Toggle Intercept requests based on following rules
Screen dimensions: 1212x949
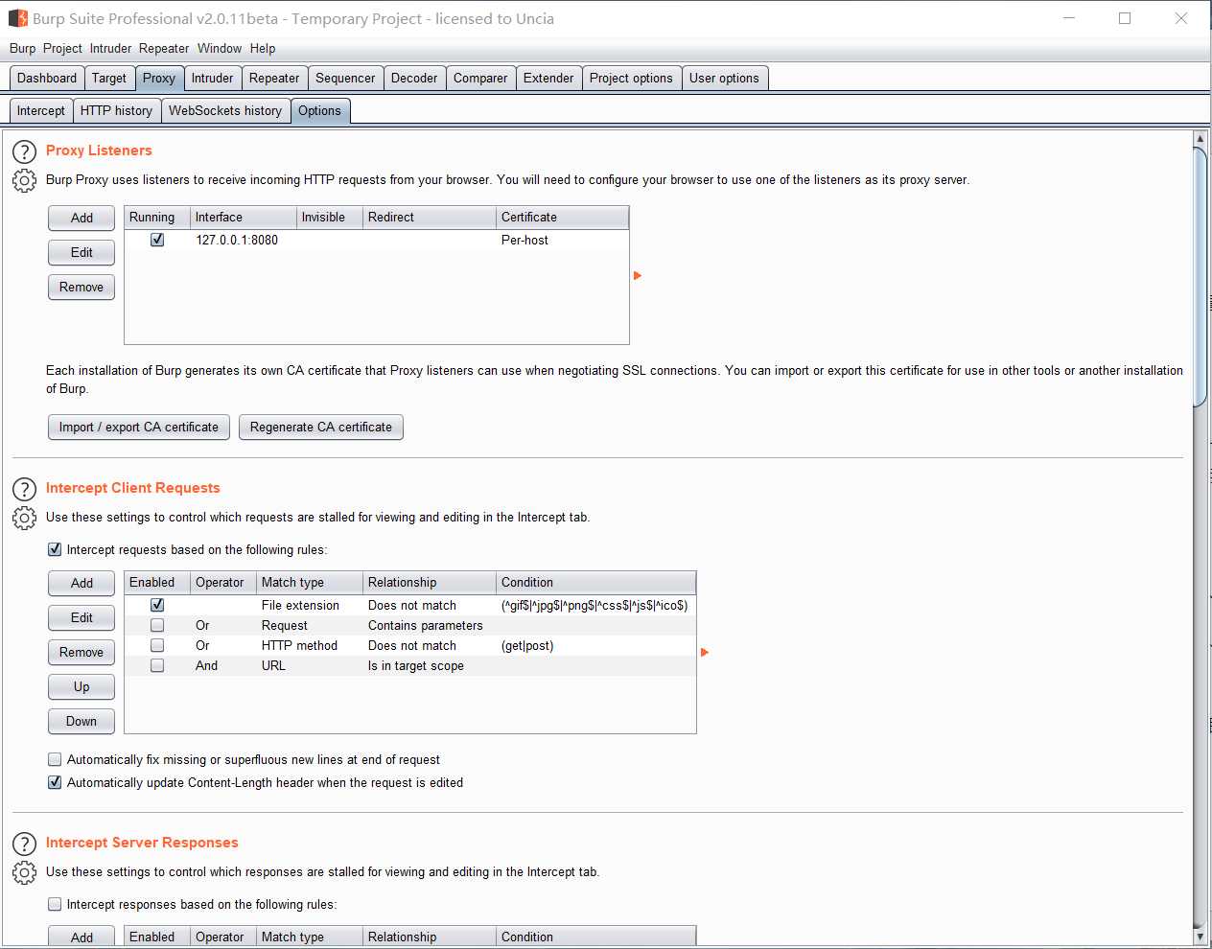coord(55,549)
